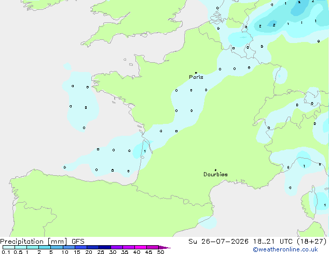
Task: Pick the 2–5 mm legend color swatch
Action: point(45,247)
